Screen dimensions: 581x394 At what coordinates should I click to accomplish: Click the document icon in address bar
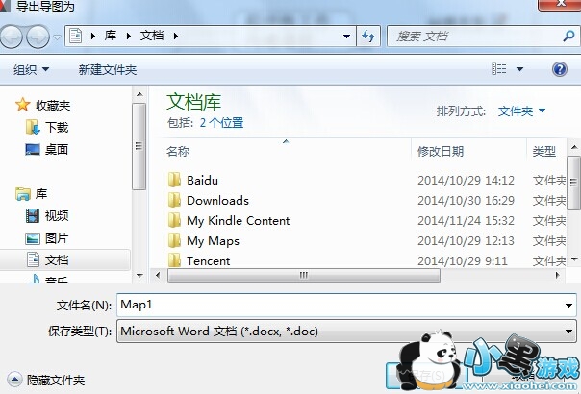76,36
